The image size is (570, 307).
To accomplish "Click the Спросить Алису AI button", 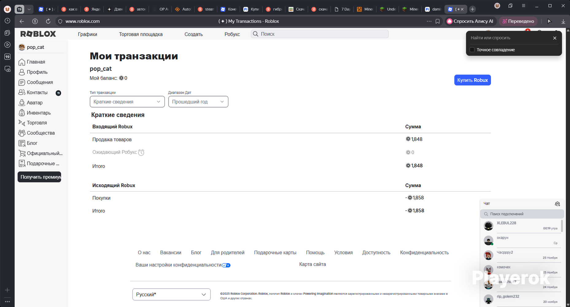I will point(470,21).
